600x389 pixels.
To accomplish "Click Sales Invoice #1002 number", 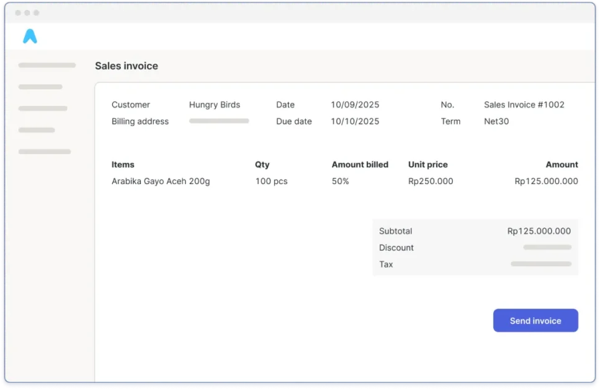I will 524,105.
